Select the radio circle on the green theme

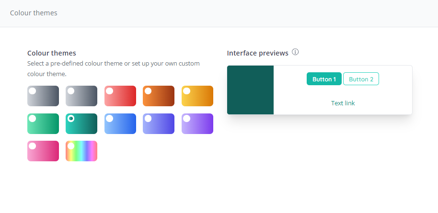(33, 118)
